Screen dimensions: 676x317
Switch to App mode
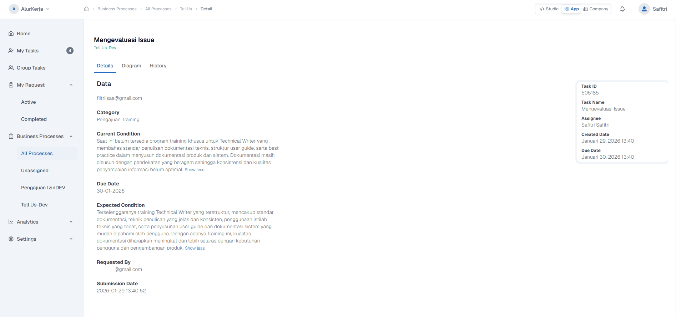click(x=571, y=9)
